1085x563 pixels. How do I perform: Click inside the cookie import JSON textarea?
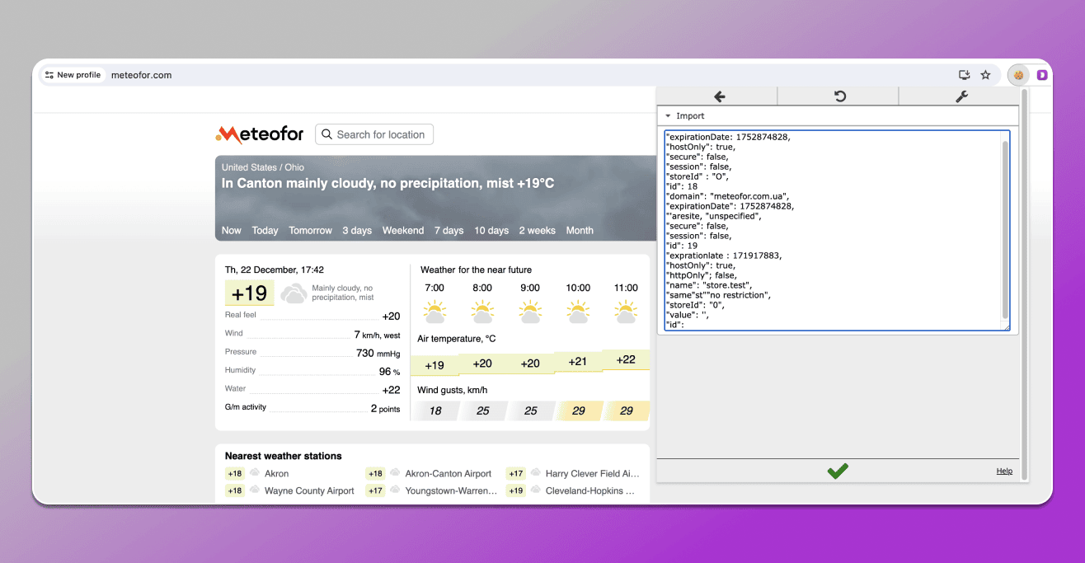click(832, 231)
